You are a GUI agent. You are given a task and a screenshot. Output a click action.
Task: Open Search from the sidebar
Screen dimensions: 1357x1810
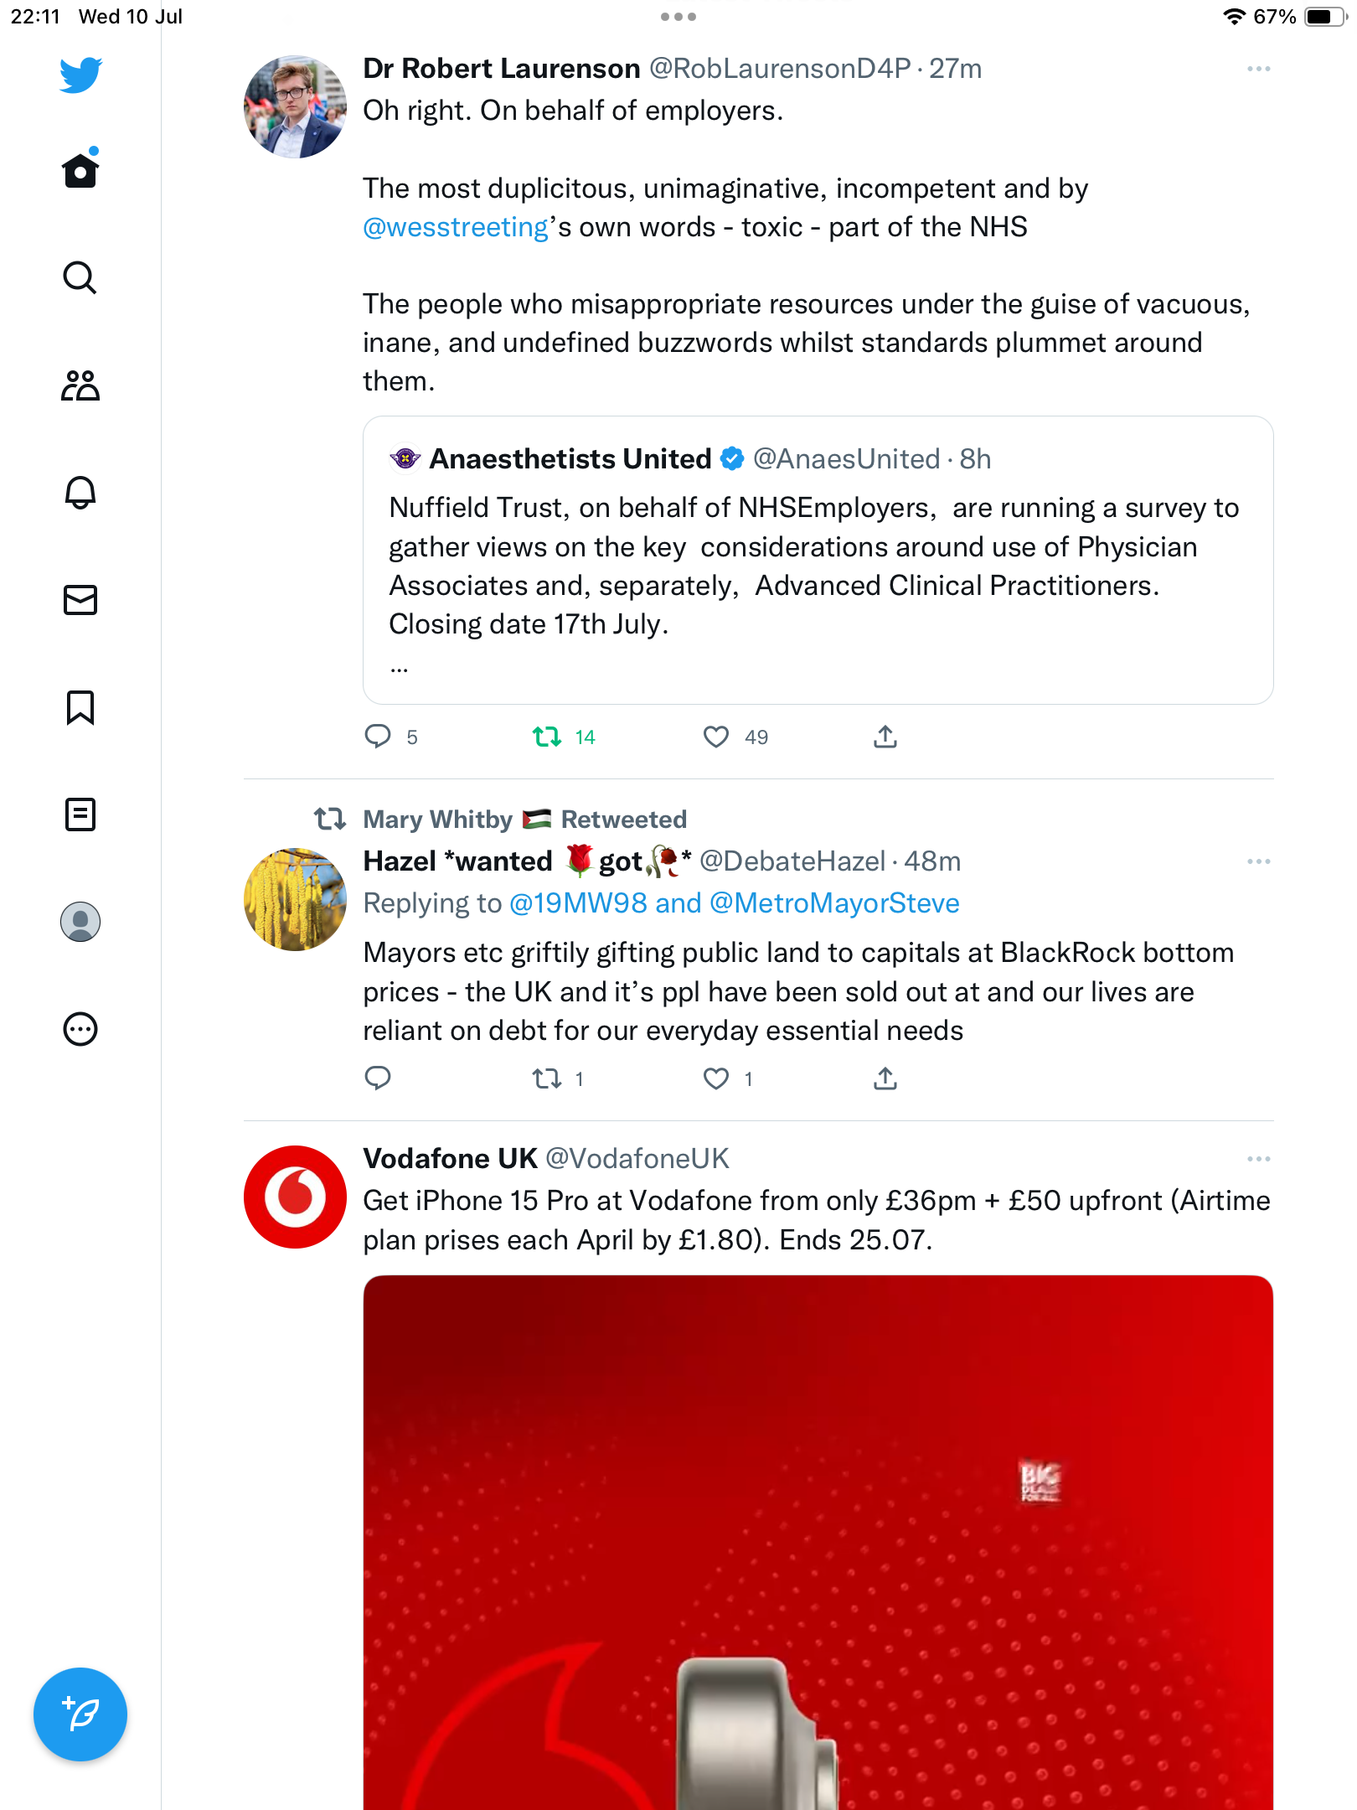[80, 278]
